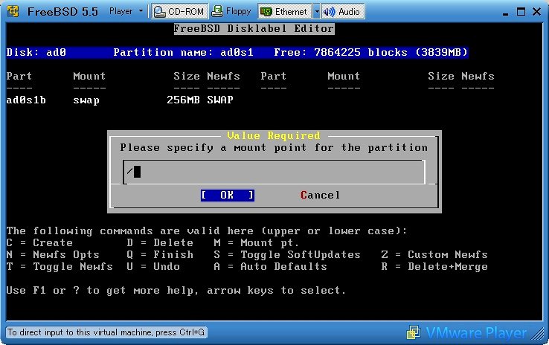Minimize the VMware Player window
The image size is (549, 345).
pos(502,11)
